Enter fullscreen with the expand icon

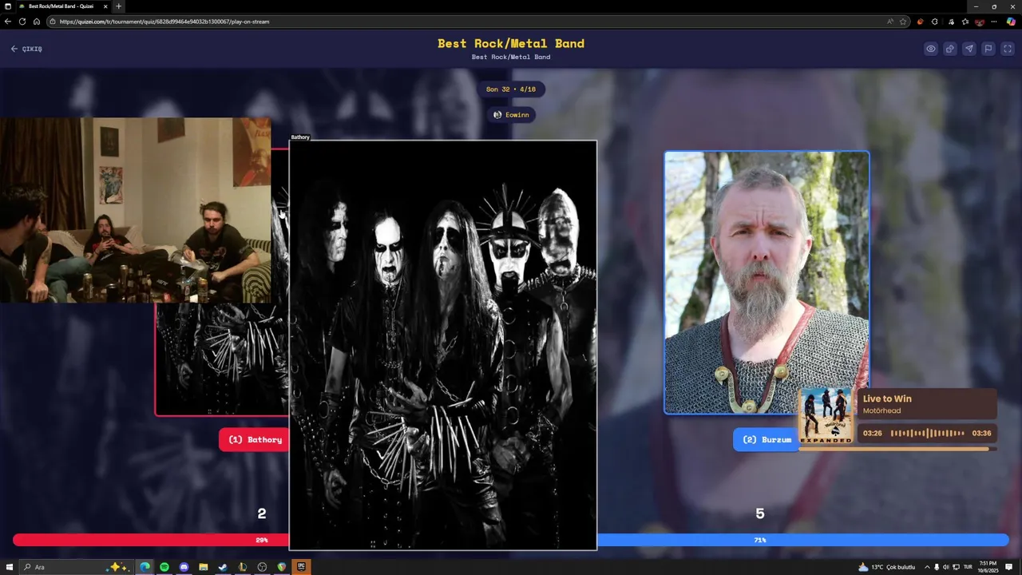point(1008,49)
